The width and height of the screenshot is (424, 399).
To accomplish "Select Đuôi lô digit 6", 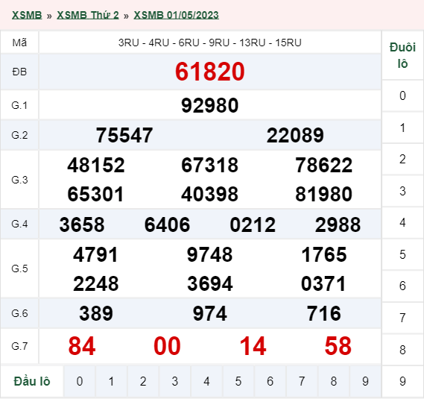I will tap(402, 286).
